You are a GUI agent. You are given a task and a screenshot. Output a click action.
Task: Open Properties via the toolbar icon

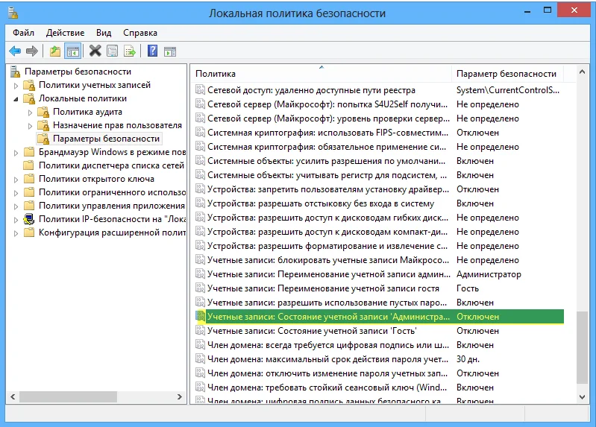pyautogui.click(x=112, y=51)
